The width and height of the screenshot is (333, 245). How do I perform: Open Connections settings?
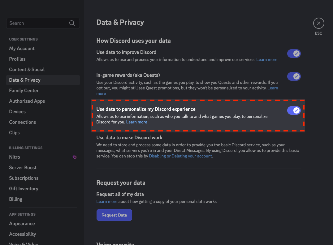(23, 122)
